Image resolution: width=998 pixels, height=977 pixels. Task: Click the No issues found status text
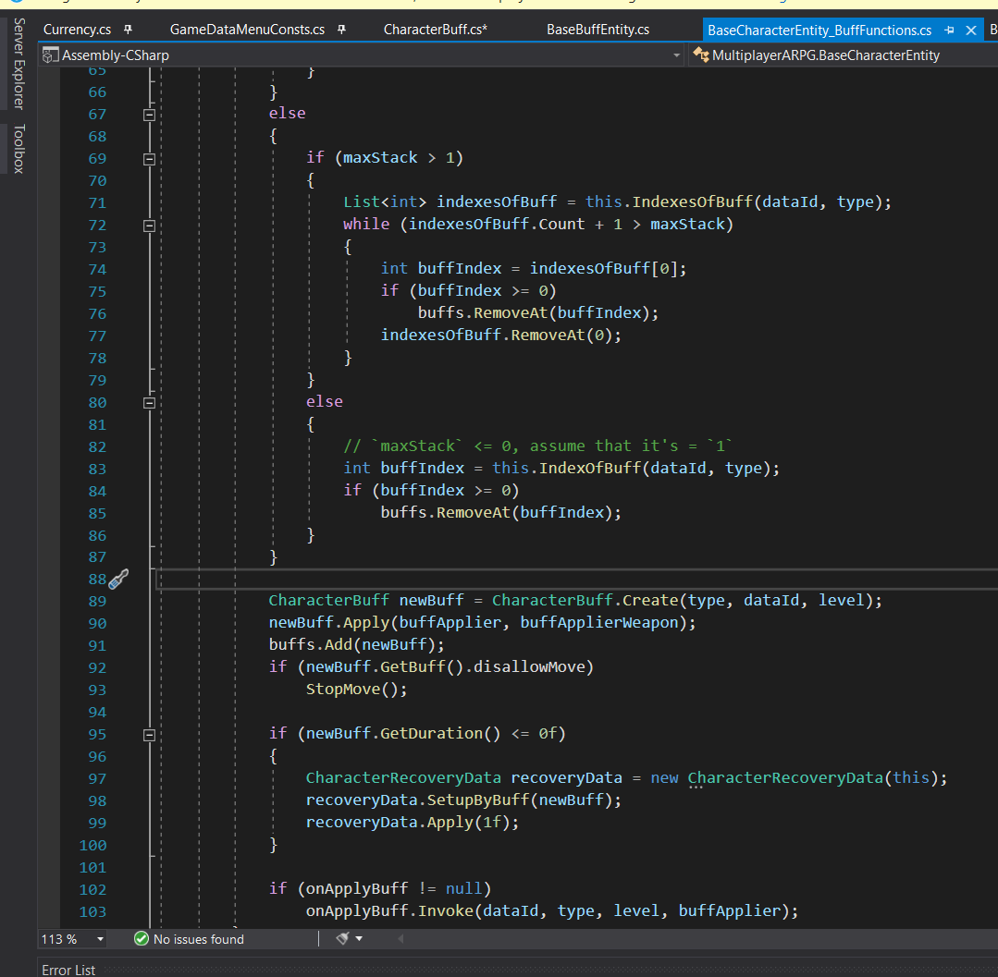coord(199,939)
